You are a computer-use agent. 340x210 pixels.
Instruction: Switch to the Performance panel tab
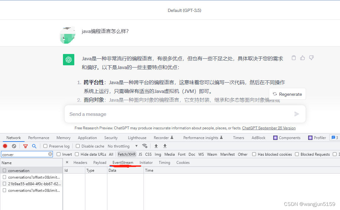tap(39, 138)
